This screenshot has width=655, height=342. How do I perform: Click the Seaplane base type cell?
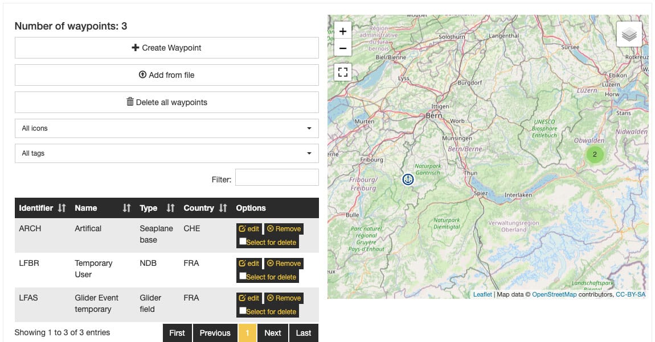[x=156, y=234]
